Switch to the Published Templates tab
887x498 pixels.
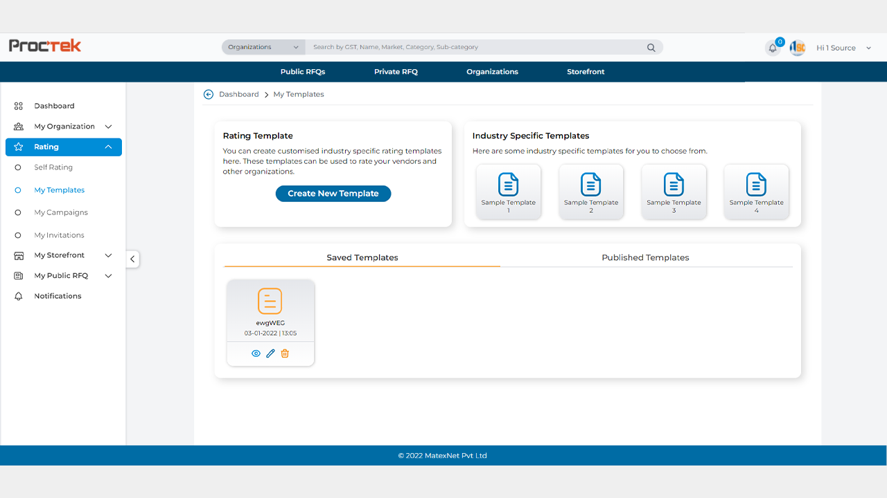(645, 257)
